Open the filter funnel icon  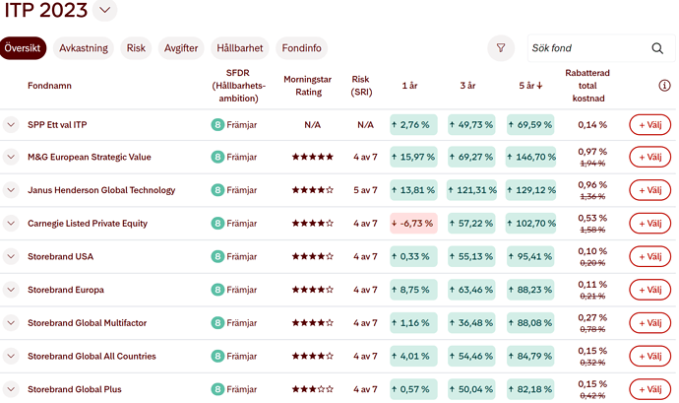[x=501, y=47]
